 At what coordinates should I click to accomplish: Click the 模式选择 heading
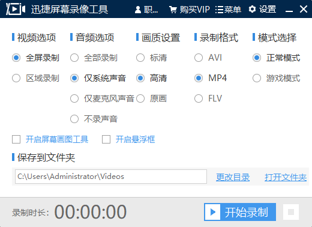click(x=277, y=38)
